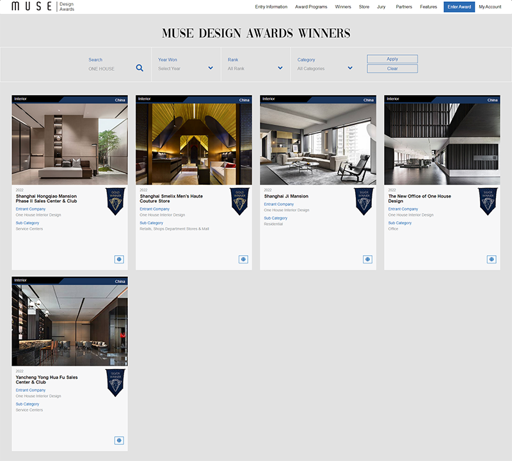Screen dimensions: 512x461
Task: Click globe icon on Smelix Couture Store card
Action: [243, 259]
